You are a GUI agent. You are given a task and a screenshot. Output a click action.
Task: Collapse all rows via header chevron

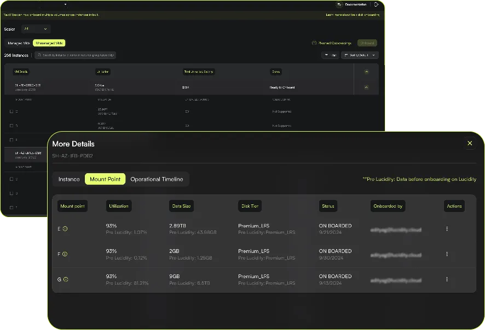click(x=367, y=72)
